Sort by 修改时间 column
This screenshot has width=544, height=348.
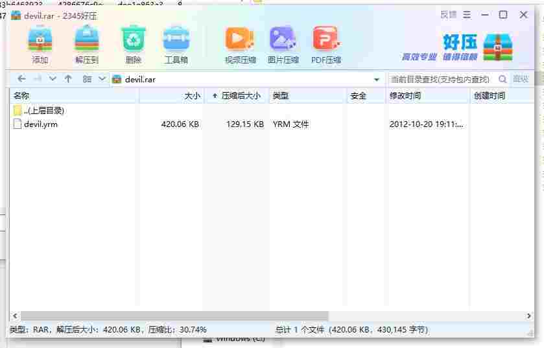point(427,96)
